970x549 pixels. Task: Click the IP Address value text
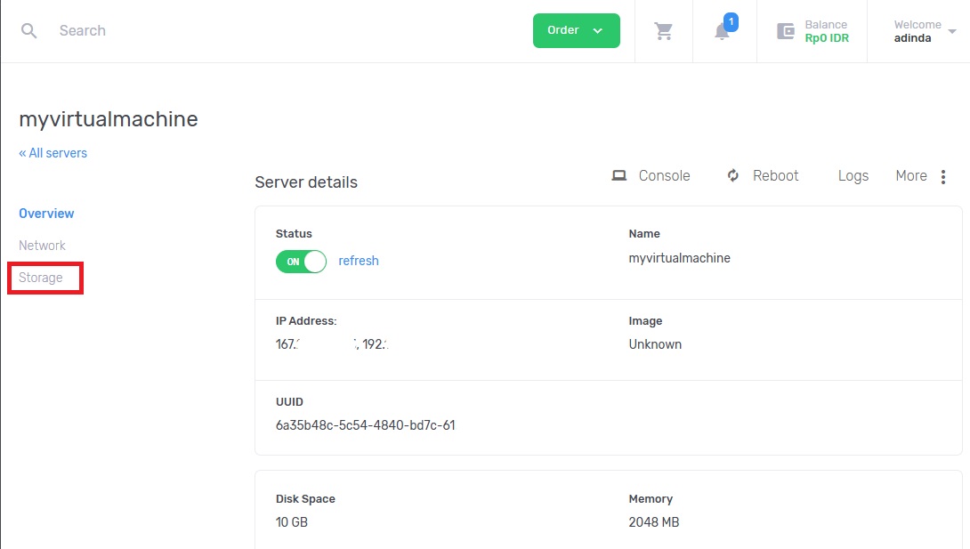(x=332, y=344)
